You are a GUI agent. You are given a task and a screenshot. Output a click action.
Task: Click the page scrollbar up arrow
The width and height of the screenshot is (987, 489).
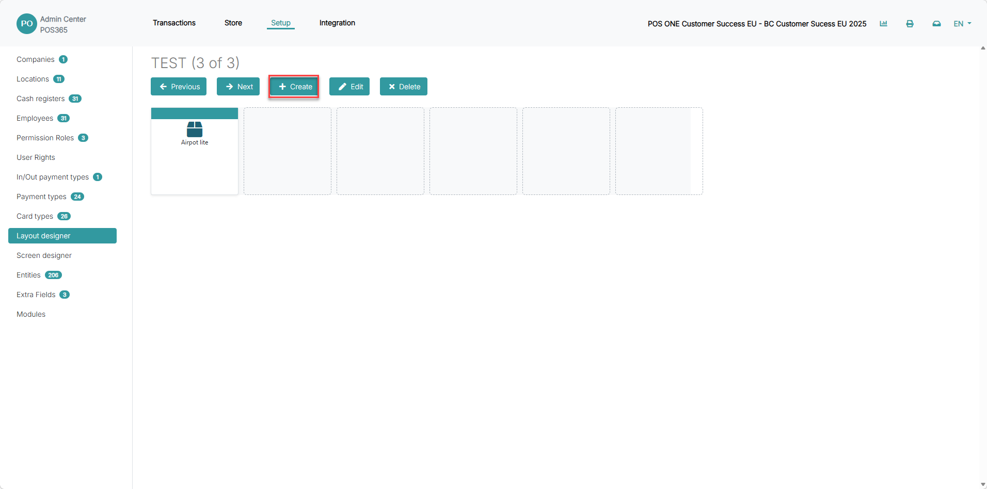point(983,48)
